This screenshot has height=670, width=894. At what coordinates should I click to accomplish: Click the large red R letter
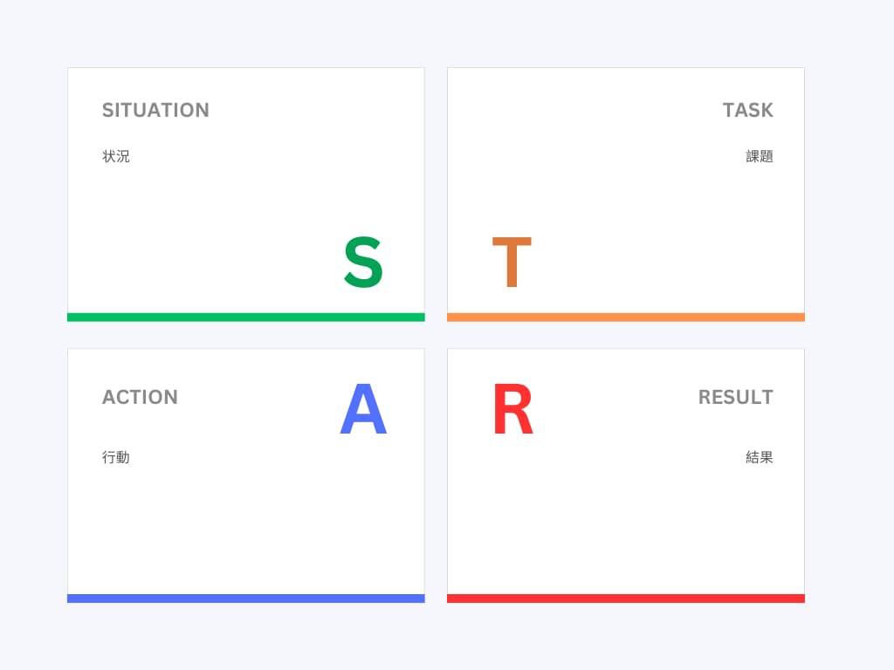(512, 410)
